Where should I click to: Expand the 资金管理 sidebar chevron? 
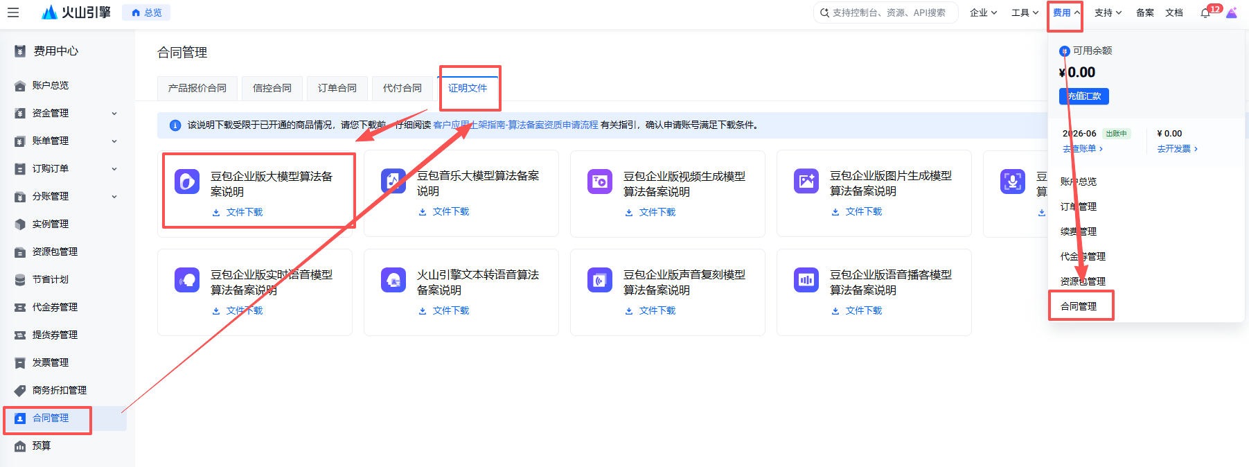tap(114, 113)
